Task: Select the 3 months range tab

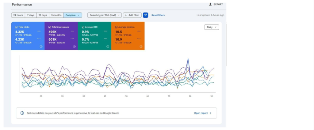Action: pyautogui.click(x=56, y=15)
